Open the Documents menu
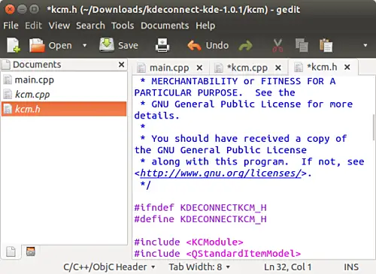 [x=165, y=26]
